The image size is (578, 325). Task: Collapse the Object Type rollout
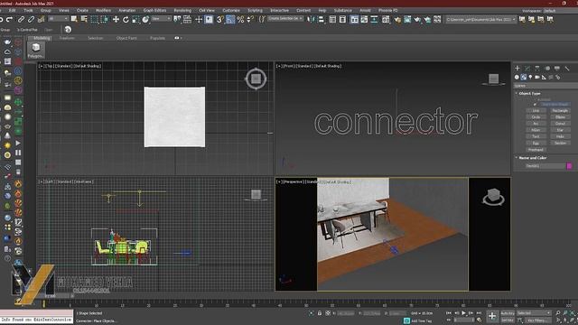click(529, 94)
